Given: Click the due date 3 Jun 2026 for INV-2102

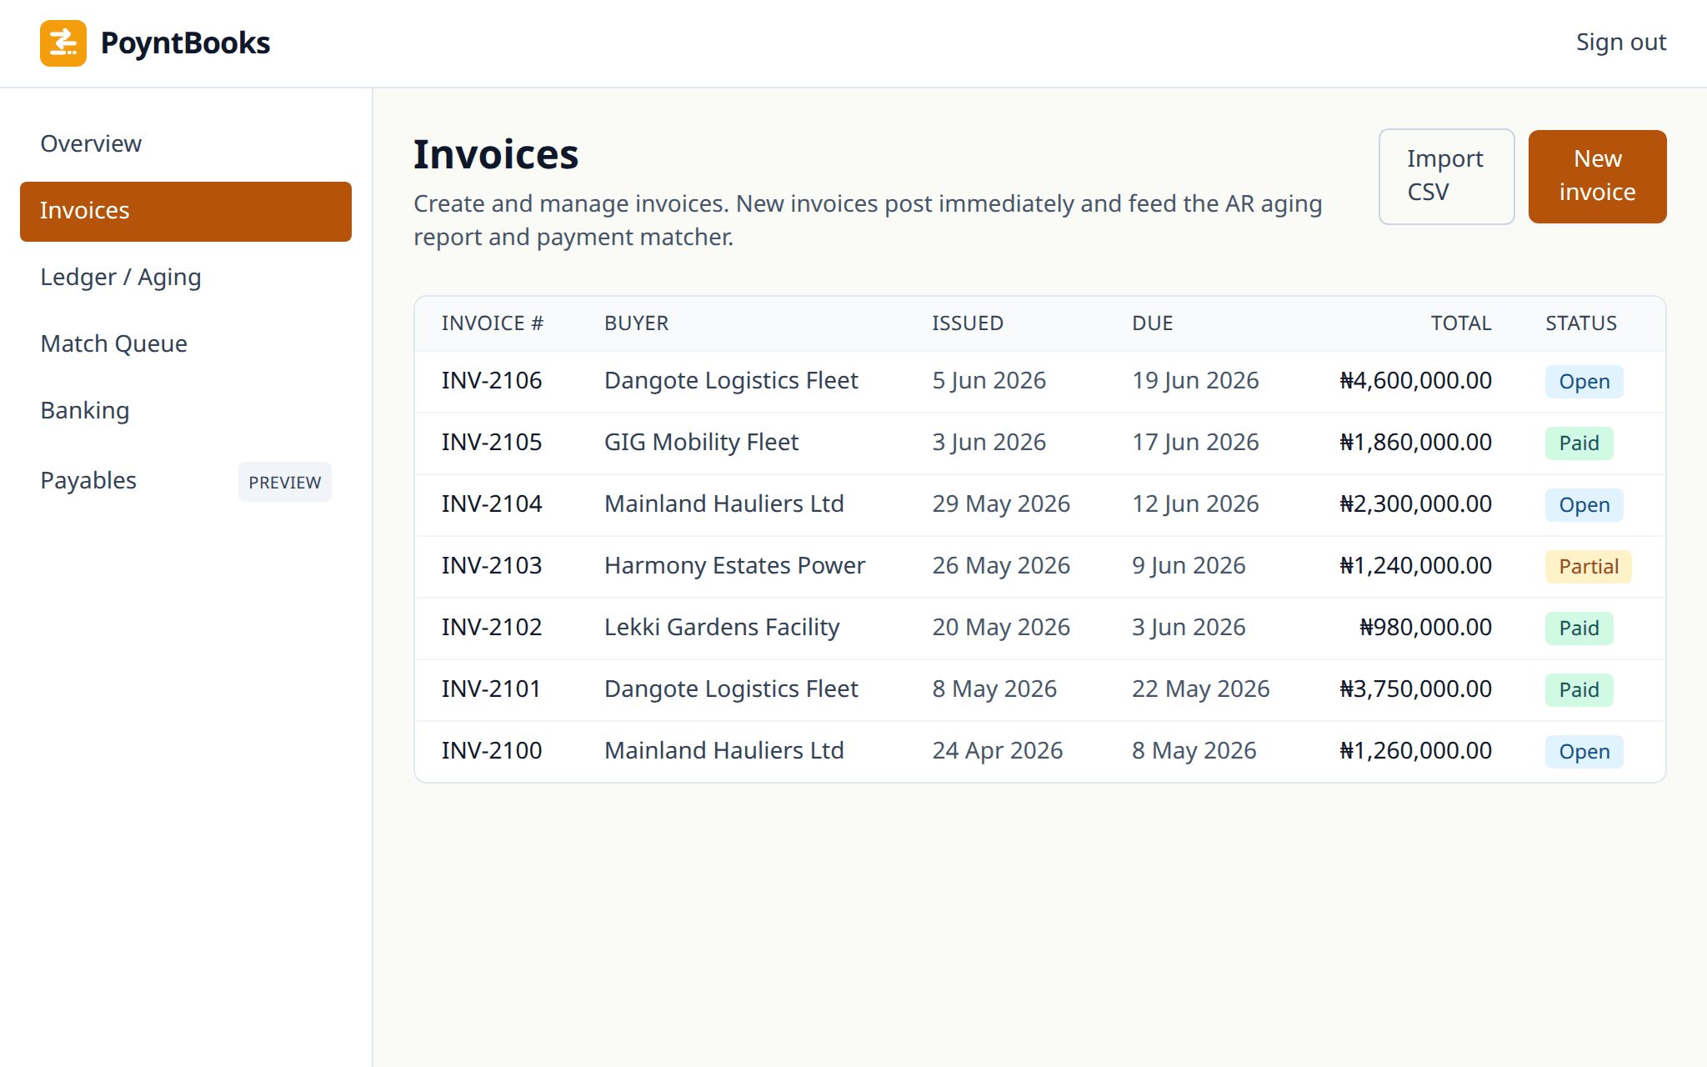Looking at the screenshot, I should pos(1189,628).
